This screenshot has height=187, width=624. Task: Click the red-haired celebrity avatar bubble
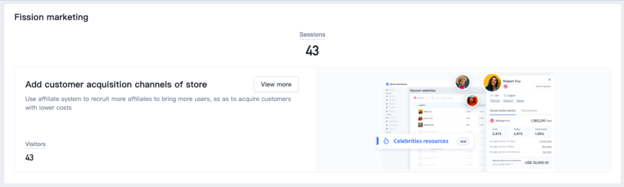472,101
